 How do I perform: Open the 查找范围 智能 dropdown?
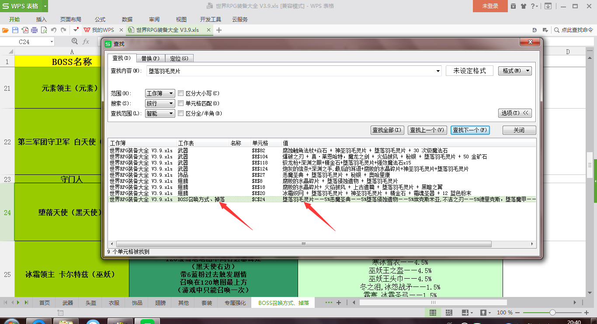[160, 113]
